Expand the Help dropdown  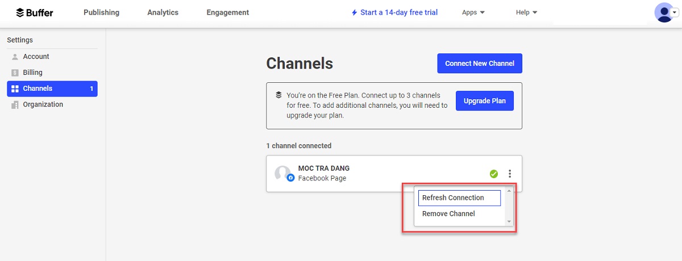tap(526, 12)
